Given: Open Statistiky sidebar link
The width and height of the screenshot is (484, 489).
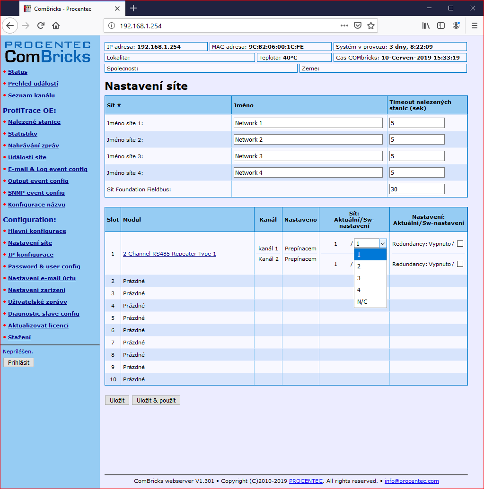Looking at the screenshot, I should click(23, 134).
